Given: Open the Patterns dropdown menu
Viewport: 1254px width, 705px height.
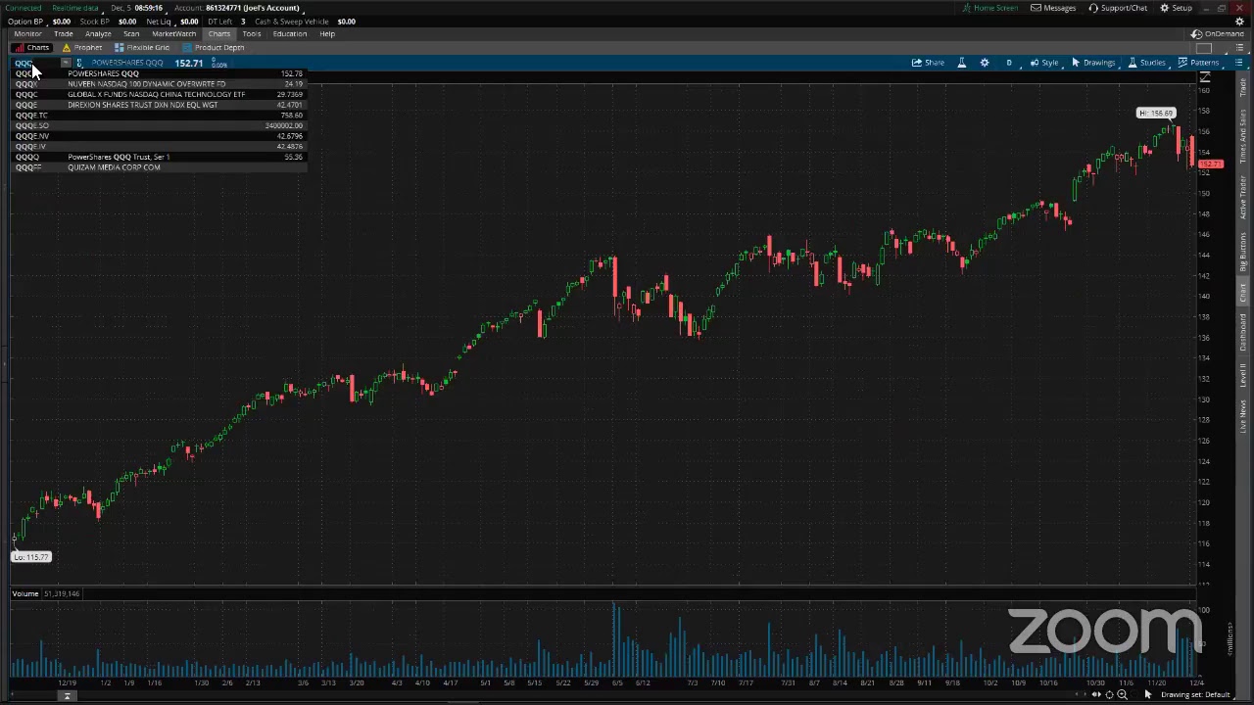Looking at the screenshot, I should [x=1198, y=63].
